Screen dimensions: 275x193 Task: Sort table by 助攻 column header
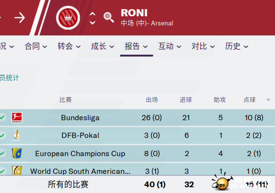pos(219,100)
